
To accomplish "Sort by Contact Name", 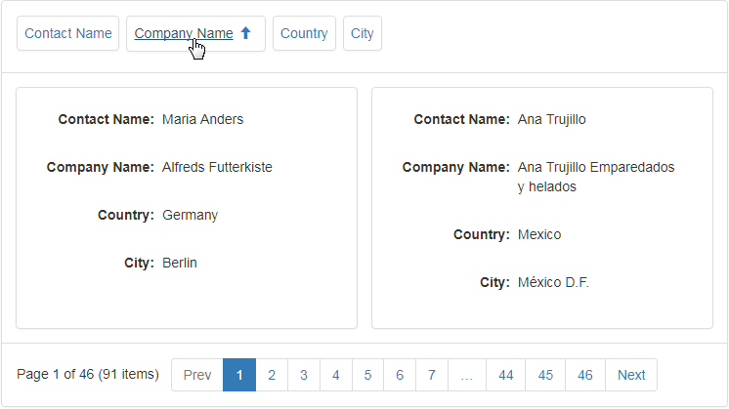I will pos(67,33).
